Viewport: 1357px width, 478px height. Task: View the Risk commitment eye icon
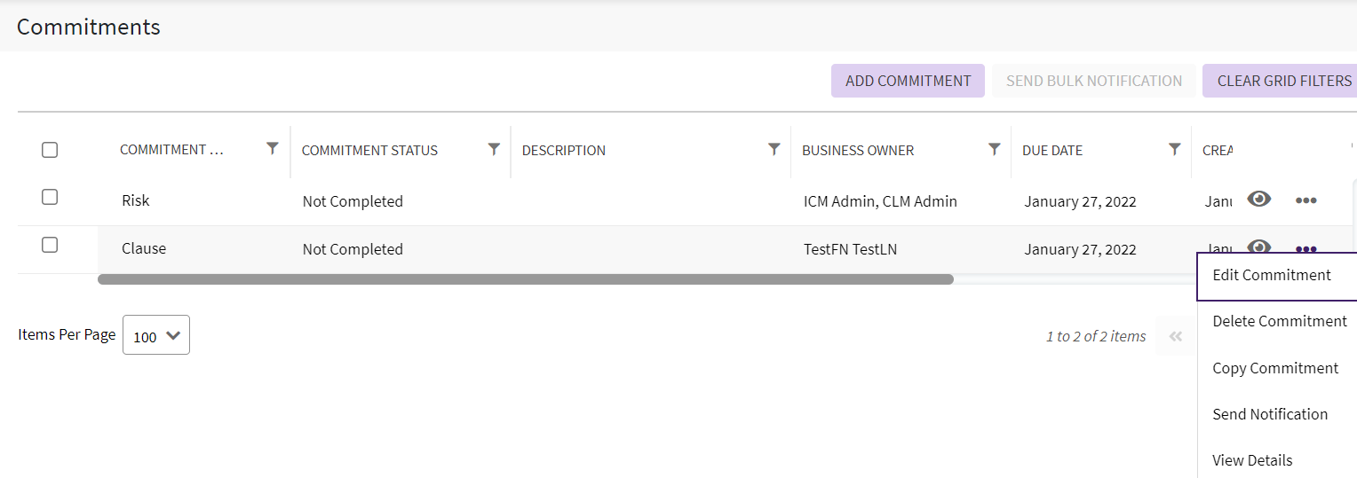[1258, 200]
